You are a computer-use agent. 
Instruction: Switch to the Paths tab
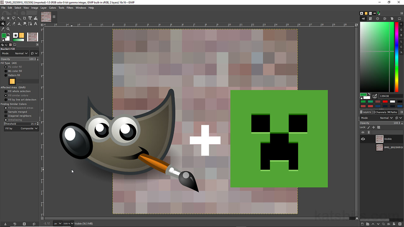392,112
